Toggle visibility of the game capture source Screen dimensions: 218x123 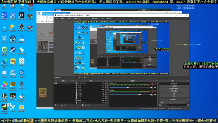pyautogui.click(x=103, y=85)
